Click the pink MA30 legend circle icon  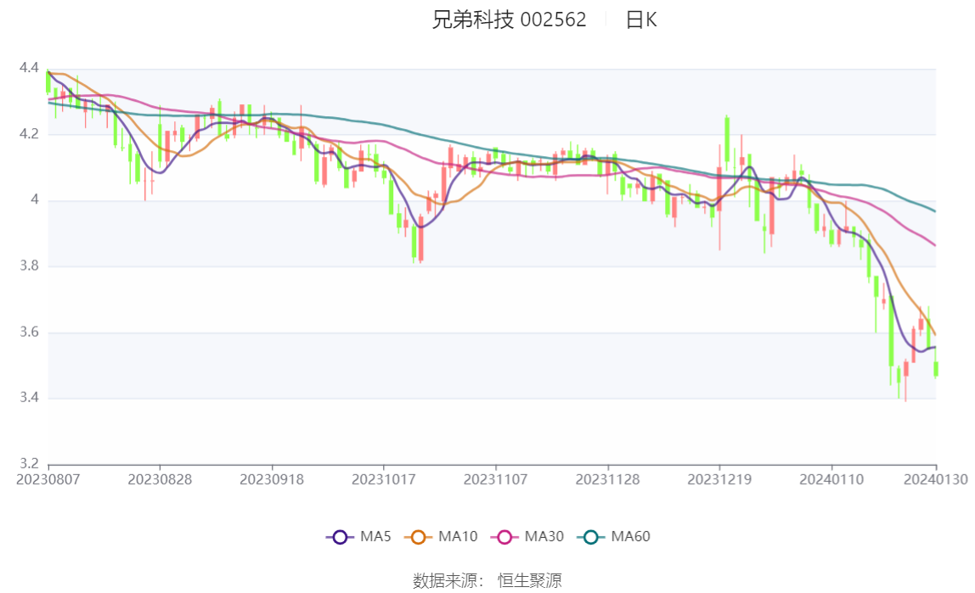[x=504, y=537]
